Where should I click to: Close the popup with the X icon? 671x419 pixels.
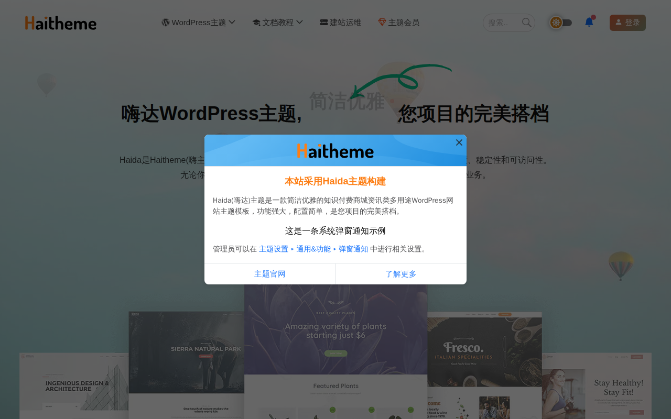pyautogui.click(x=459, y=142)
